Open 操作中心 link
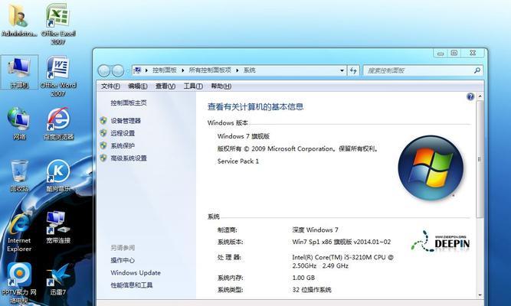 pos(123,260)
